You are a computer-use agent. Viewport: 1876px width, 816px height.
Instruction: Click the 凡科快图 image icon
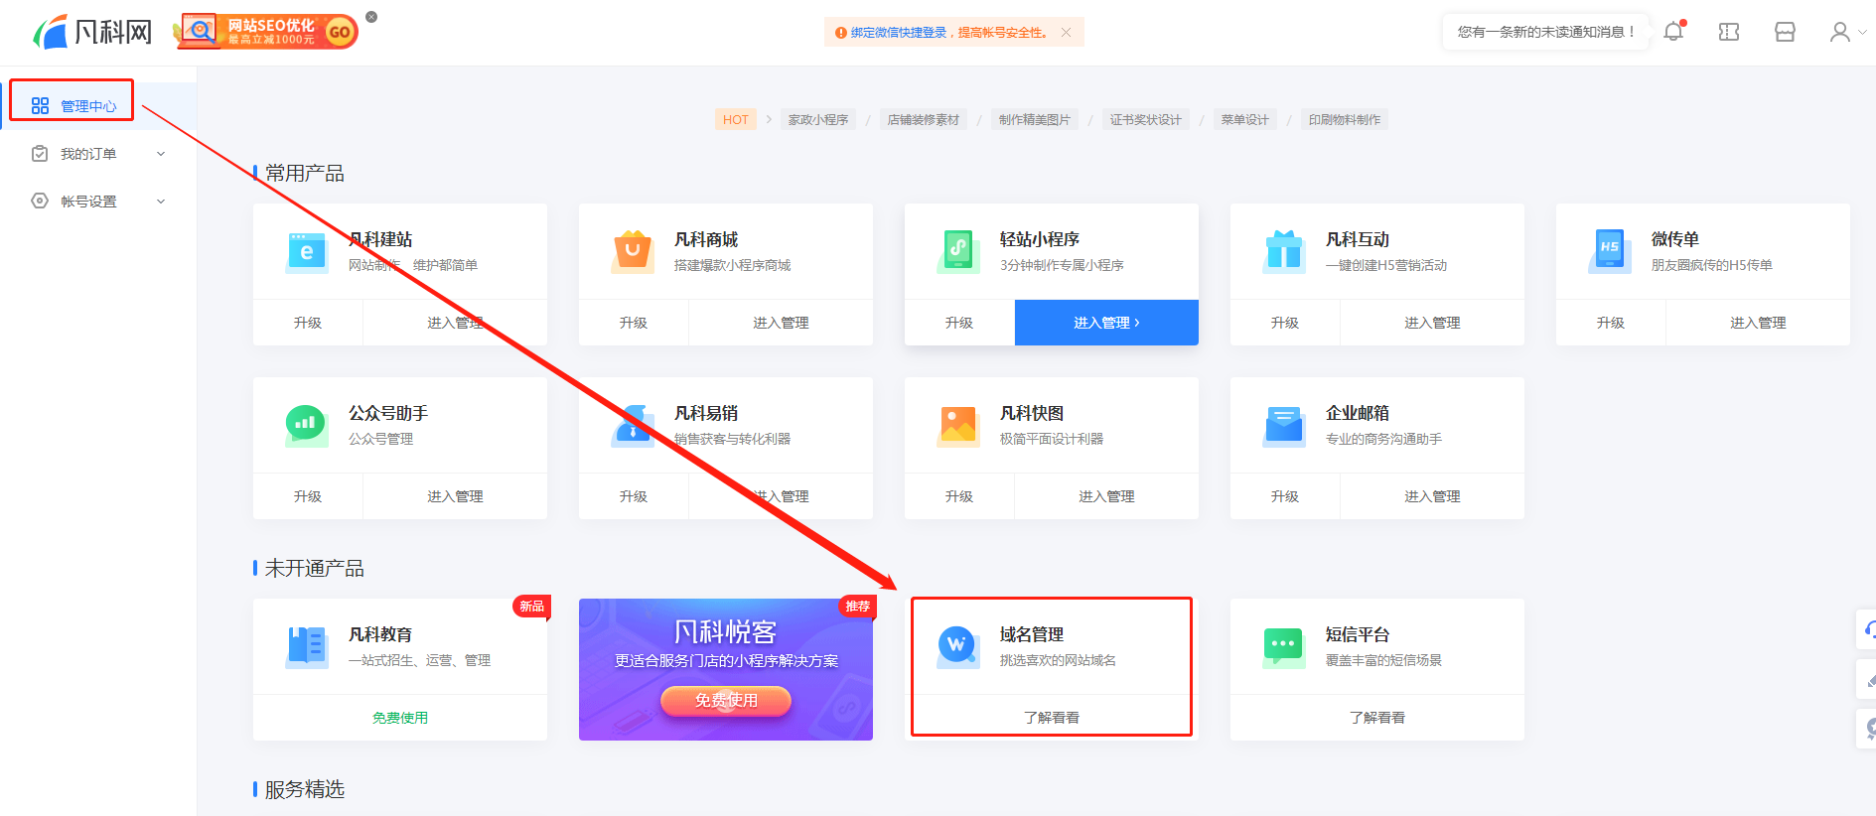tap(958, 426)
